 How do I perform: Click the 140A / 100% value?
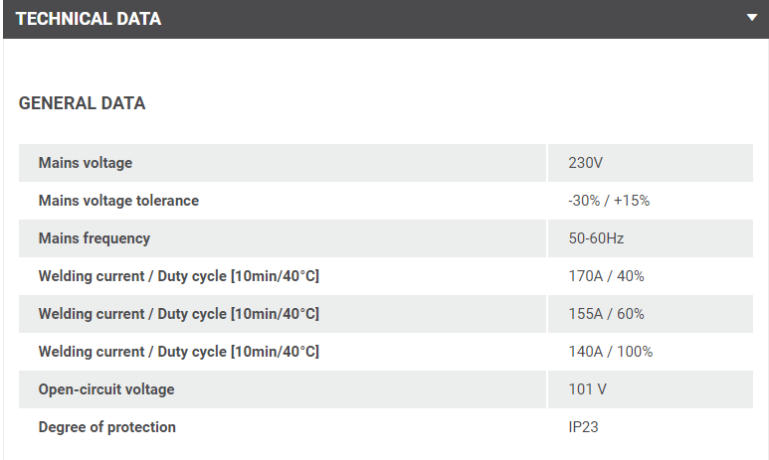[610, 352]
